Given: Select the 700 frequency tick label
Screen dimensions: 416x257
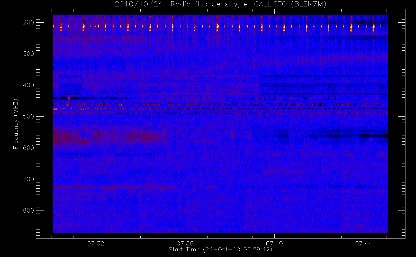Looking at the screenshot, I should tap(28, 179).
